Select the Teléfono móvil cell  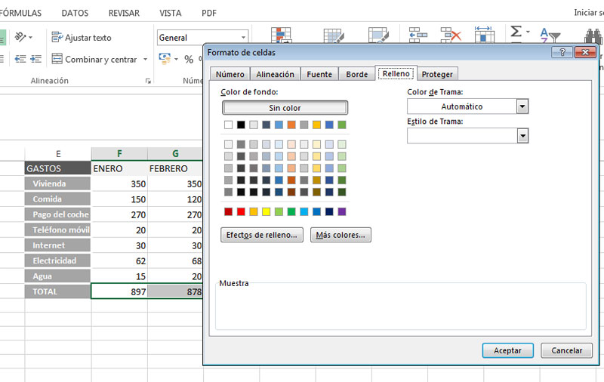pyautogui.click(x=58, y=230)
